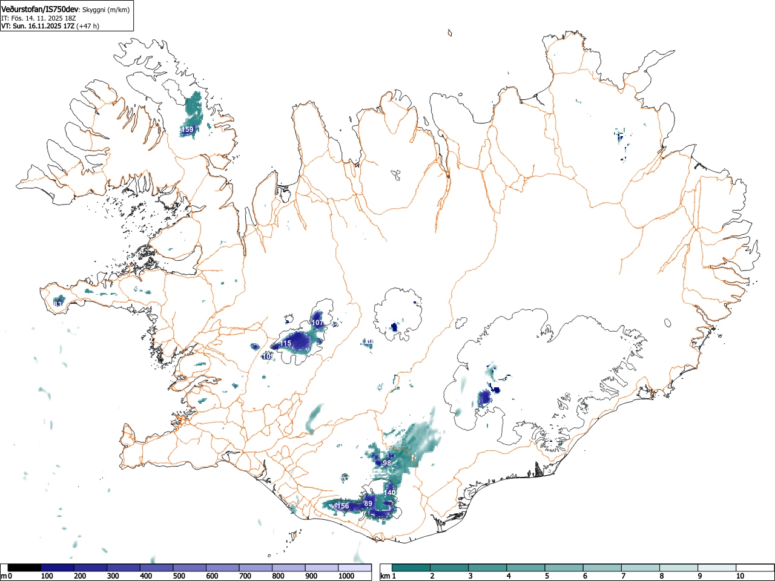Click the 300 tick label on the meter legend

(113, 576)
